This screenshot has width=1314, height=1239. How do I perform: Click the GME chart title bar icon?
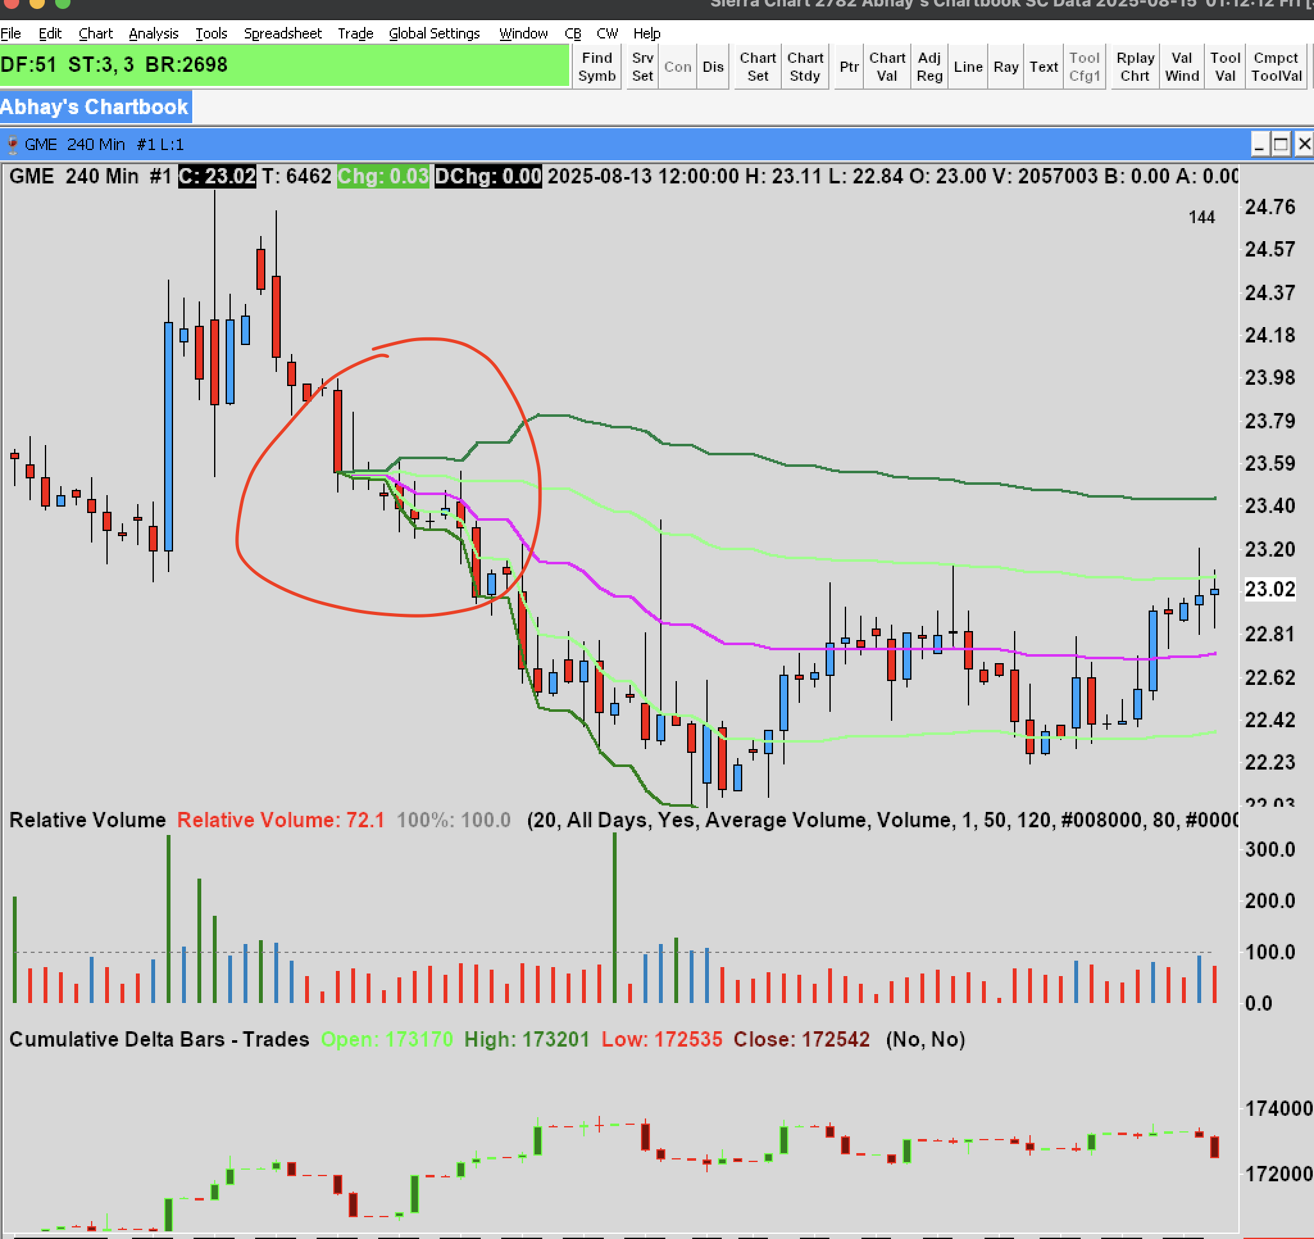tap(12, 144)
